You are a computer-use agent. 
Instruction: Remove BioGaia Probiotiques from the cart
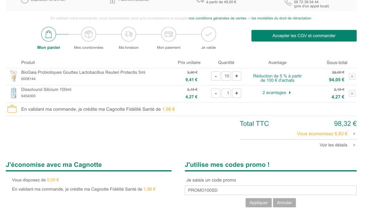352,76
